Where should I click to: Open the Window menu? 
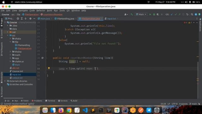(75, 10)
